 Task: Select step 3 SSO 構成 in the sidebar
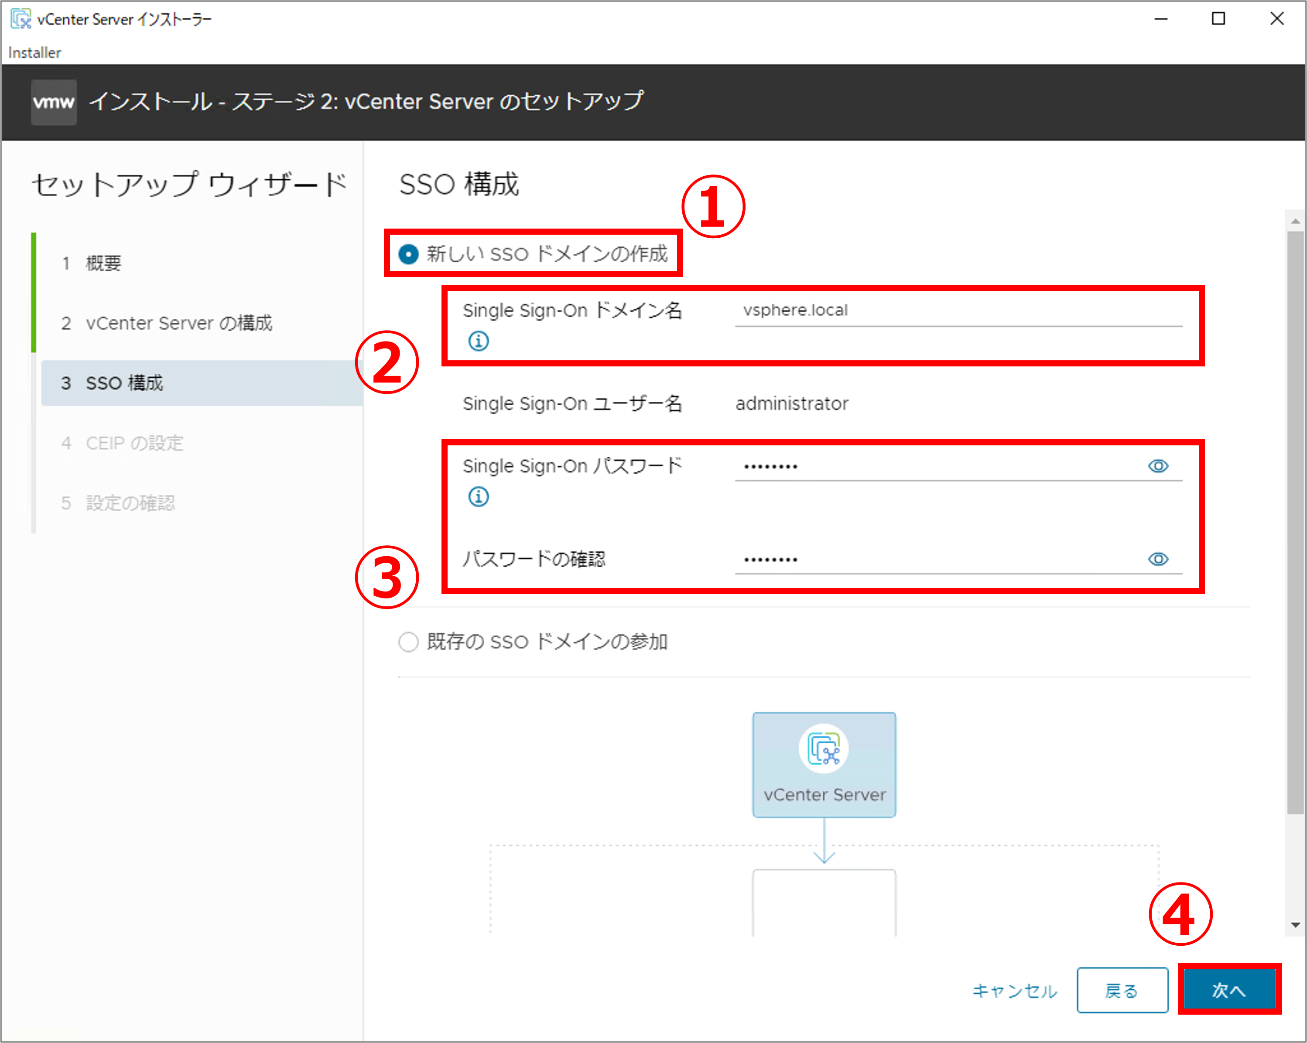pos(202,383)
